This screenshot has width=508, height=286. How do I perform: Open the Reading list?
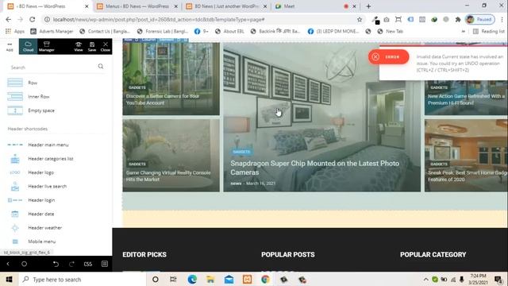[489, 32]
